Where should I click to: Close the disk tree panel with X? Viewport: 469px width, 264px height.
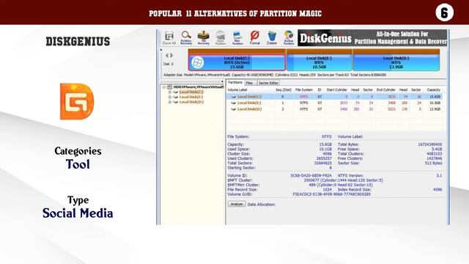[222, 81]
